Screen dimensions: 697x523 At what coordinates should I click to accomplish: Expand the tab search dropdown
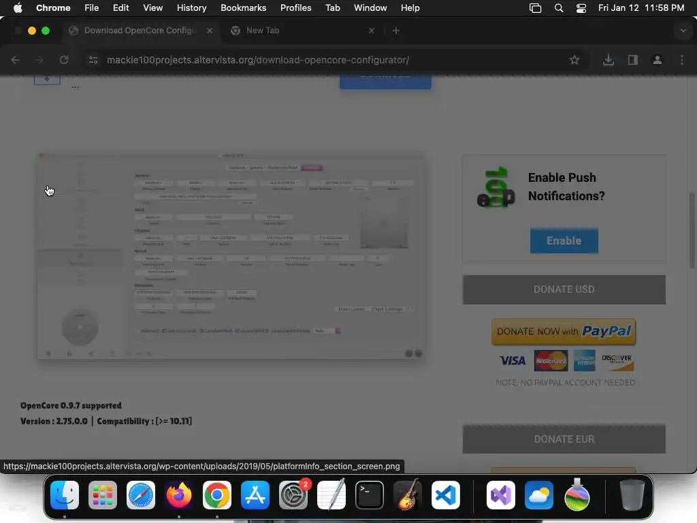tap(683, 31)
